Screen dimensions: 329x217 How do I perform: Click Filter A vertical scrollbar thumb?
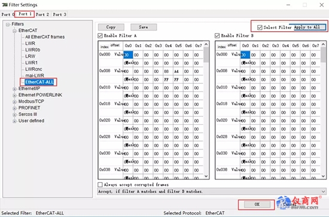tap(206, 55)
